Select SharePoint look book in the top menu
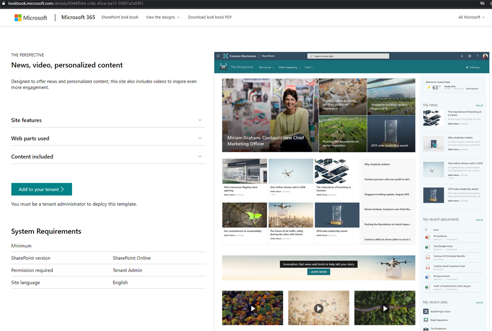 pos(120,17)
